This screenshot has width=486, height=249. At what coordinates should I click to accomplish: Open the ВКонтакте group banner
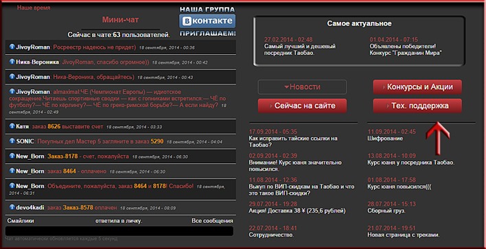[x=207, y=21]
